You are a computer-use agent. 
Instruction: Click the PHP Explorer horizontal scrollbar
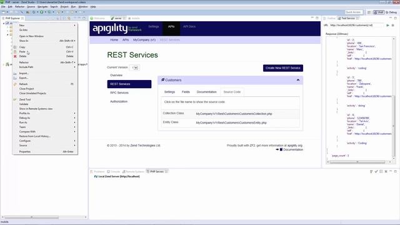44,217
